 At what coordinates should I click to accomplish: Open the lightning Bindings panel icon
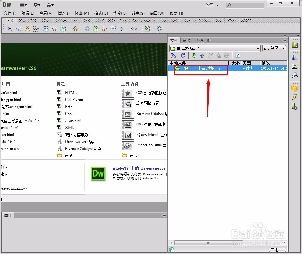pyautogui.click(x=294, y=97)
